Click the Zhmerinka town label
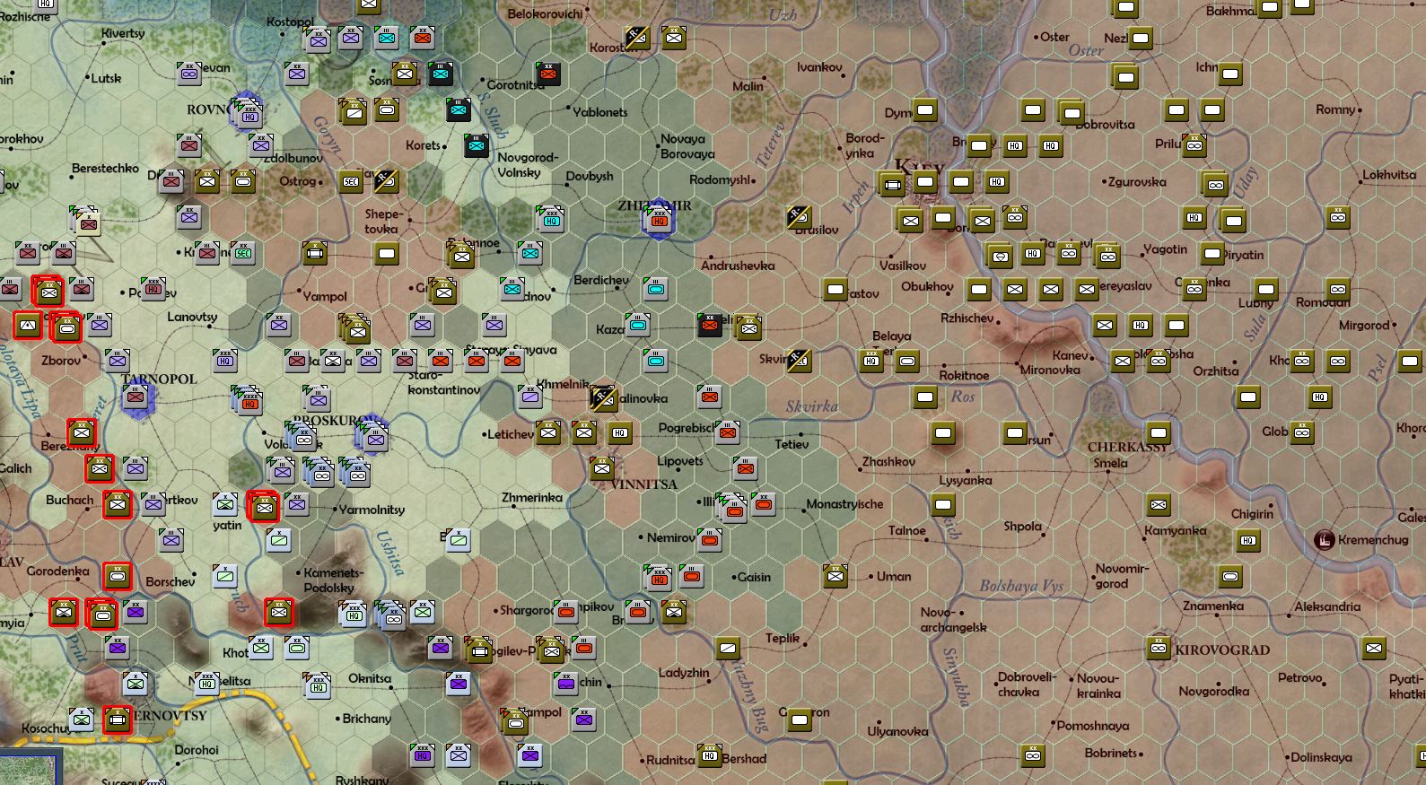The width and height of the screenshot is (1426, 785). [x=532, y=497]
